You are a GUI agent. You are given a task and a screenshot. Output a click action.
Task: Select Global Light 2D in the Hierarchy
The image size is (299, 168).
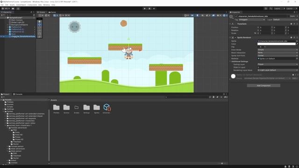coord(18,22)
